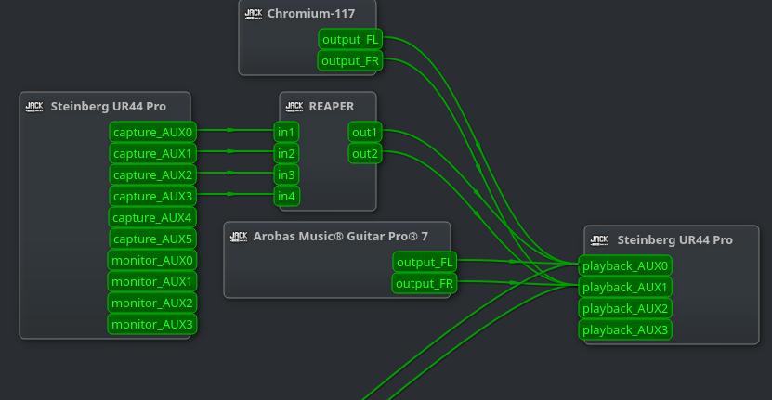Select the monitor_AUX1 port

point(152,281)
